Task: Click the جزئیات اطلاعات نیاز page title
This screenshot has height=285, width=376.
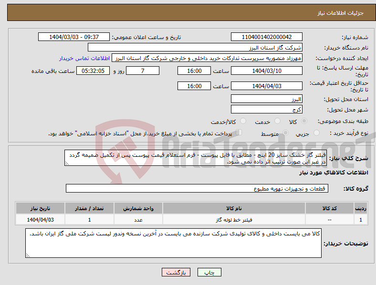Action: coord(341,13)
